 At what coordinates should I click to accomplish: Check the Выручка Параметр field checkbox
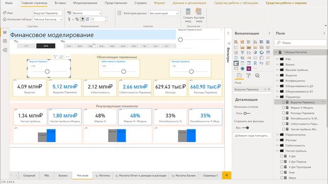283,102
